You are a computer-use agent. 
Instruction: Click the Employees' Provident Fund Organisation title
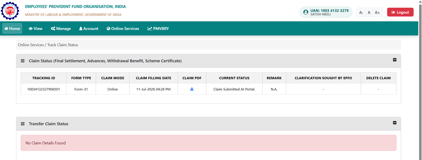pos(75,7)
